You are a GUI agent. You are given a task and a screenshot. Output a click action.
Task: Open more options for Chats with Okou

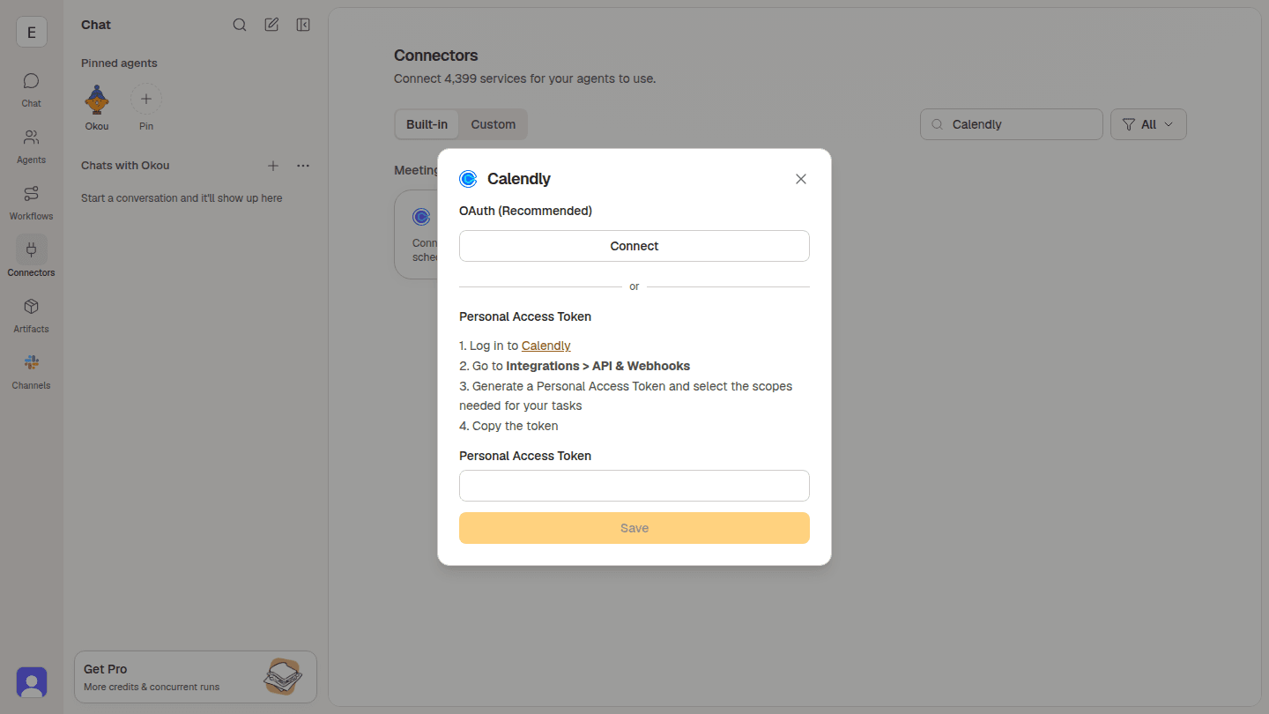[303, 166]
